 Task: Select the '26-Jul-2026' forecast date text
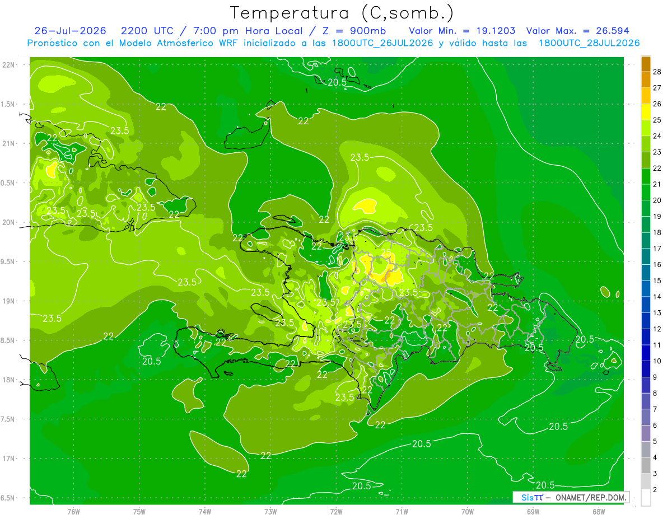(70, 31)
